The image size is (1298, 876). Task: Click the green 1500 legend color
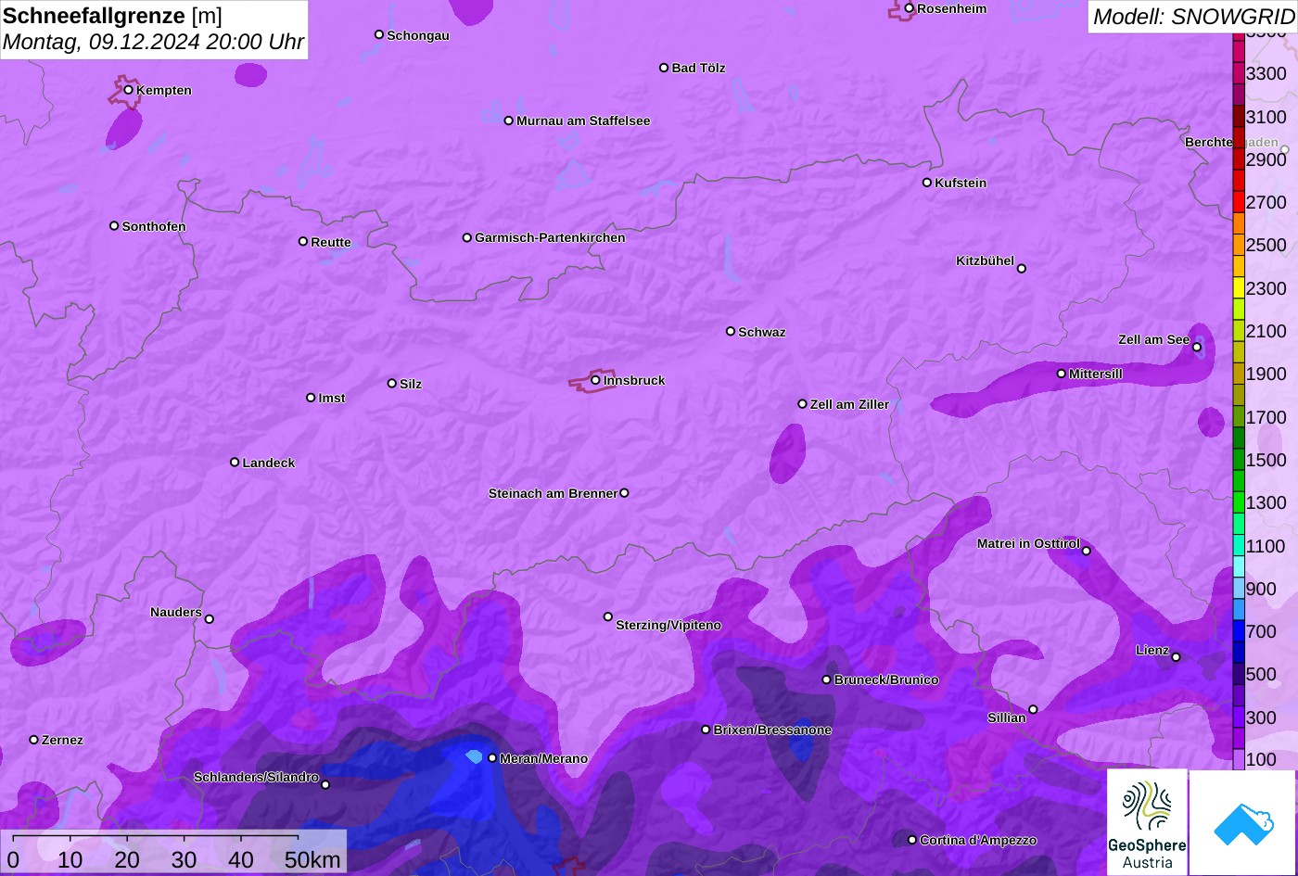coord(1239,460)
